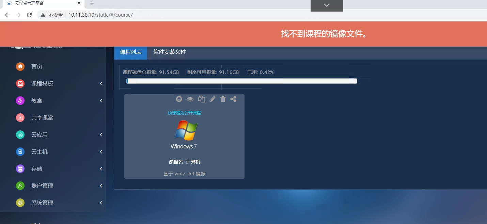Click the 云主机 sidebar icon
This screenshot has height=224, width=487.
[20, 151]
